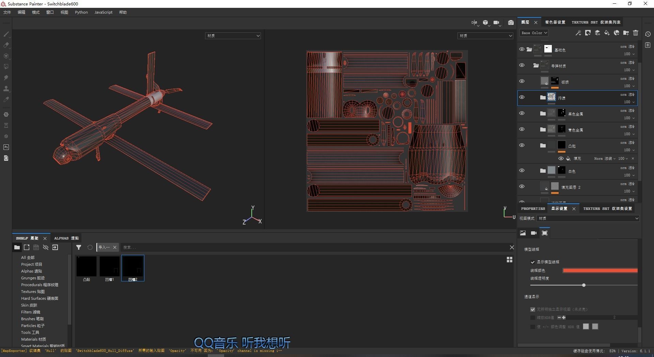The image size is (654, 357).
Task: Hide the 凸起 layer folder
Action: pos(521,145)
